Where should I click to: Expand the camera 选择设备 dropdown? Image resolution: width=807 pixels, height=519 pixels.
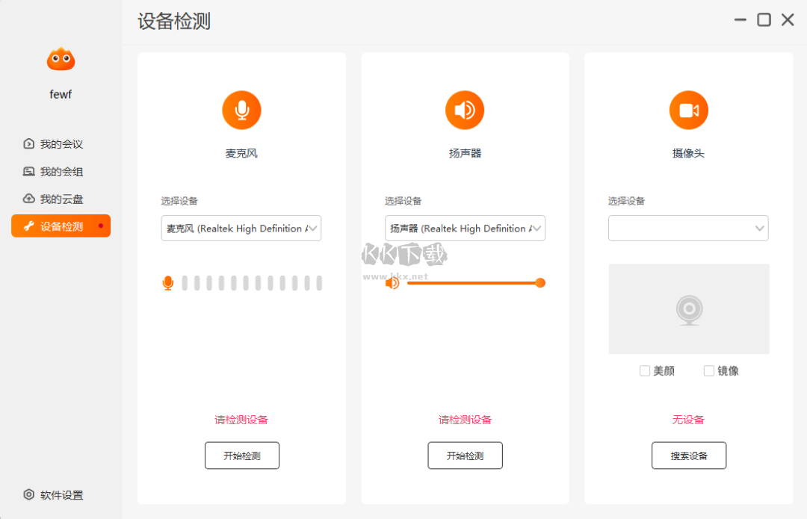688,228
